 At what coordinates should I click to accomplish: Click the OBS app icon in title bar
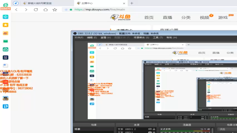75,33
